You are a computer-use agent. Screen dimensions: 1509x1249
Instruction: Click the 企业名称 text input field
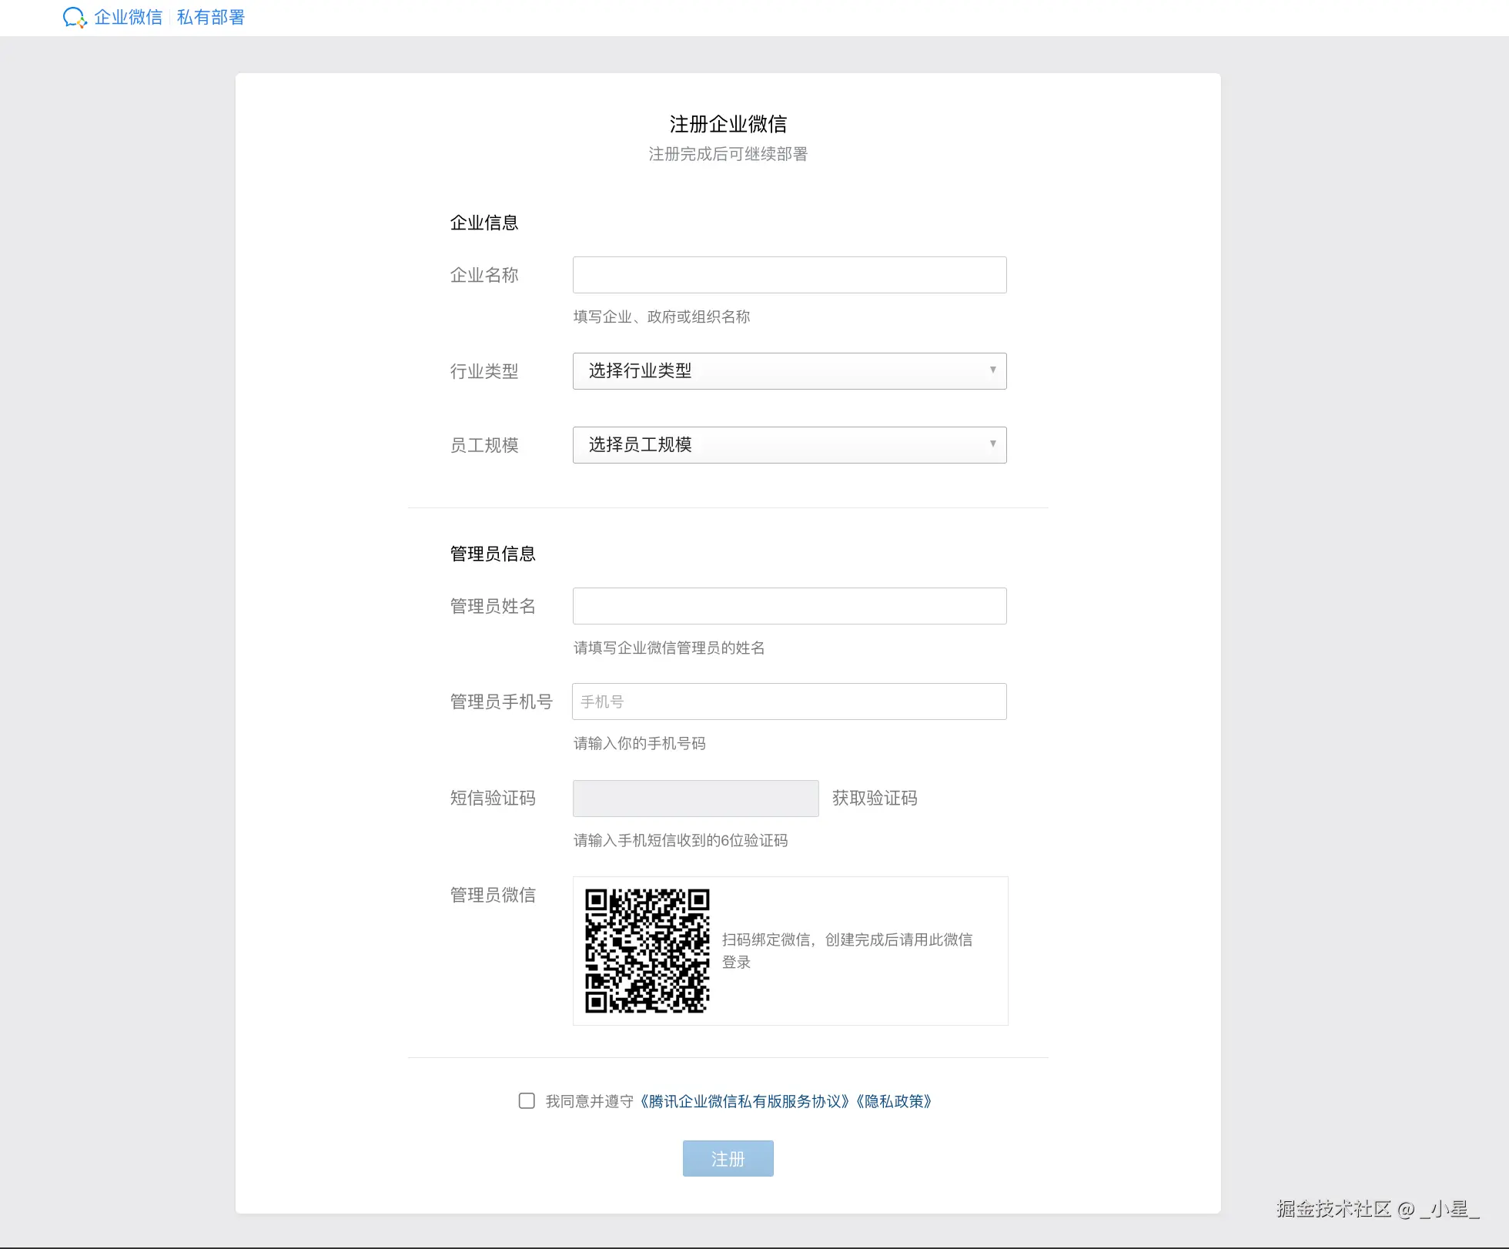click(789, 275)
